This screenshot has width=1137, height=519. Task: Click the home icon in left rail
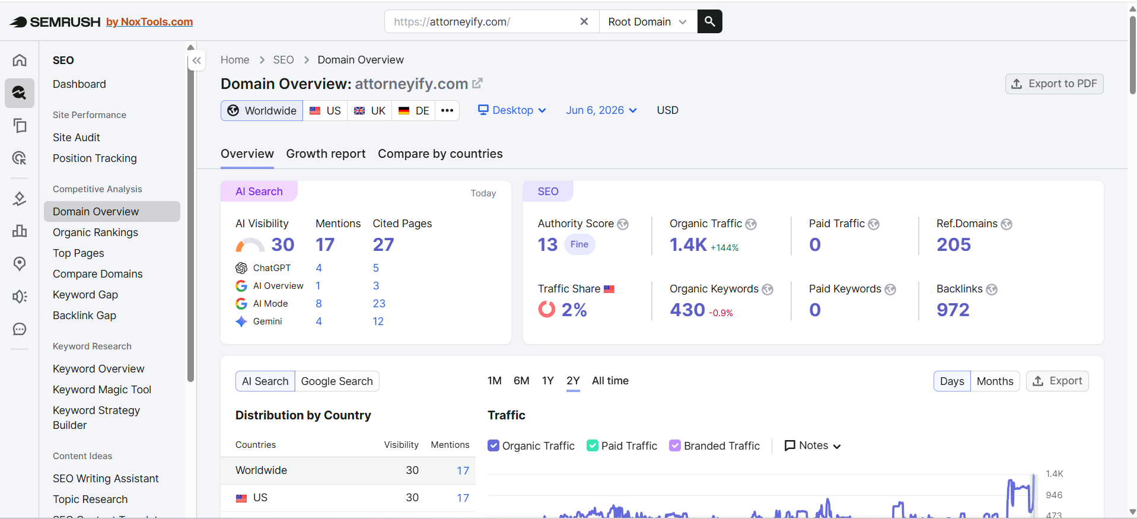tap(20, 60)
